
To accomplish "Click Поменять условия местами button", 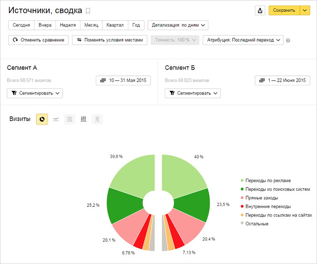I will 110,40.
